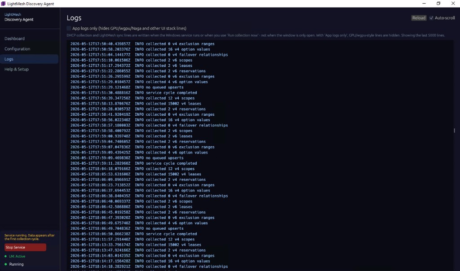
Task: Select log line at 18:06:37 v4 option values
Action: coord(140,190)
